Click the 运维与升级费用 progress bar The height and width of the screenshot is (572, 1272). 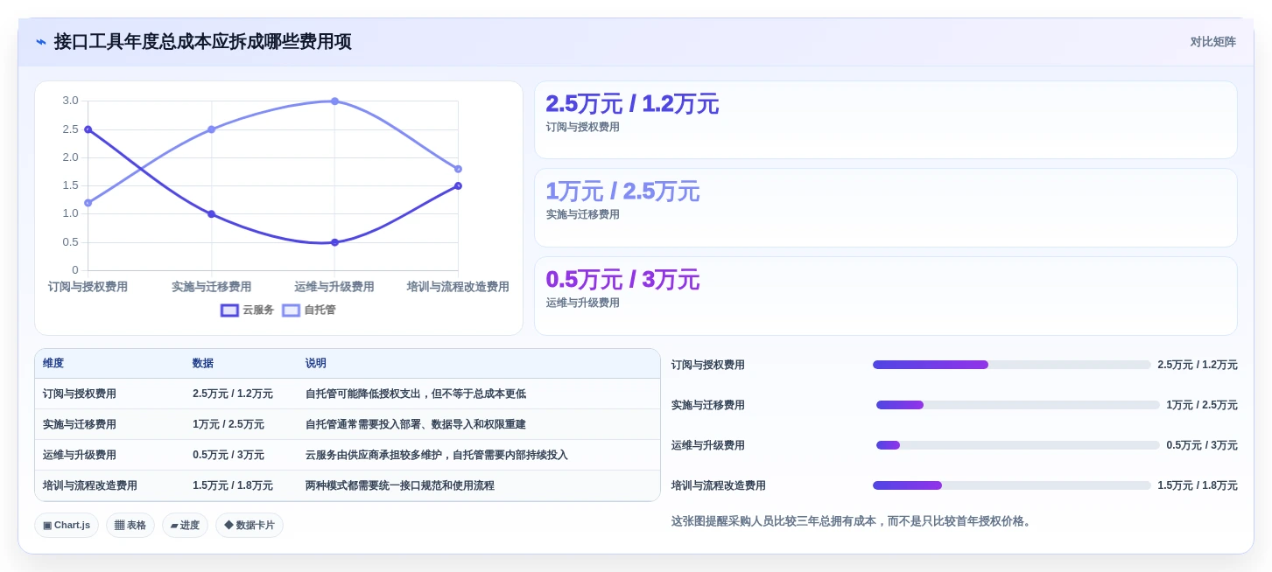[1017, 445]
